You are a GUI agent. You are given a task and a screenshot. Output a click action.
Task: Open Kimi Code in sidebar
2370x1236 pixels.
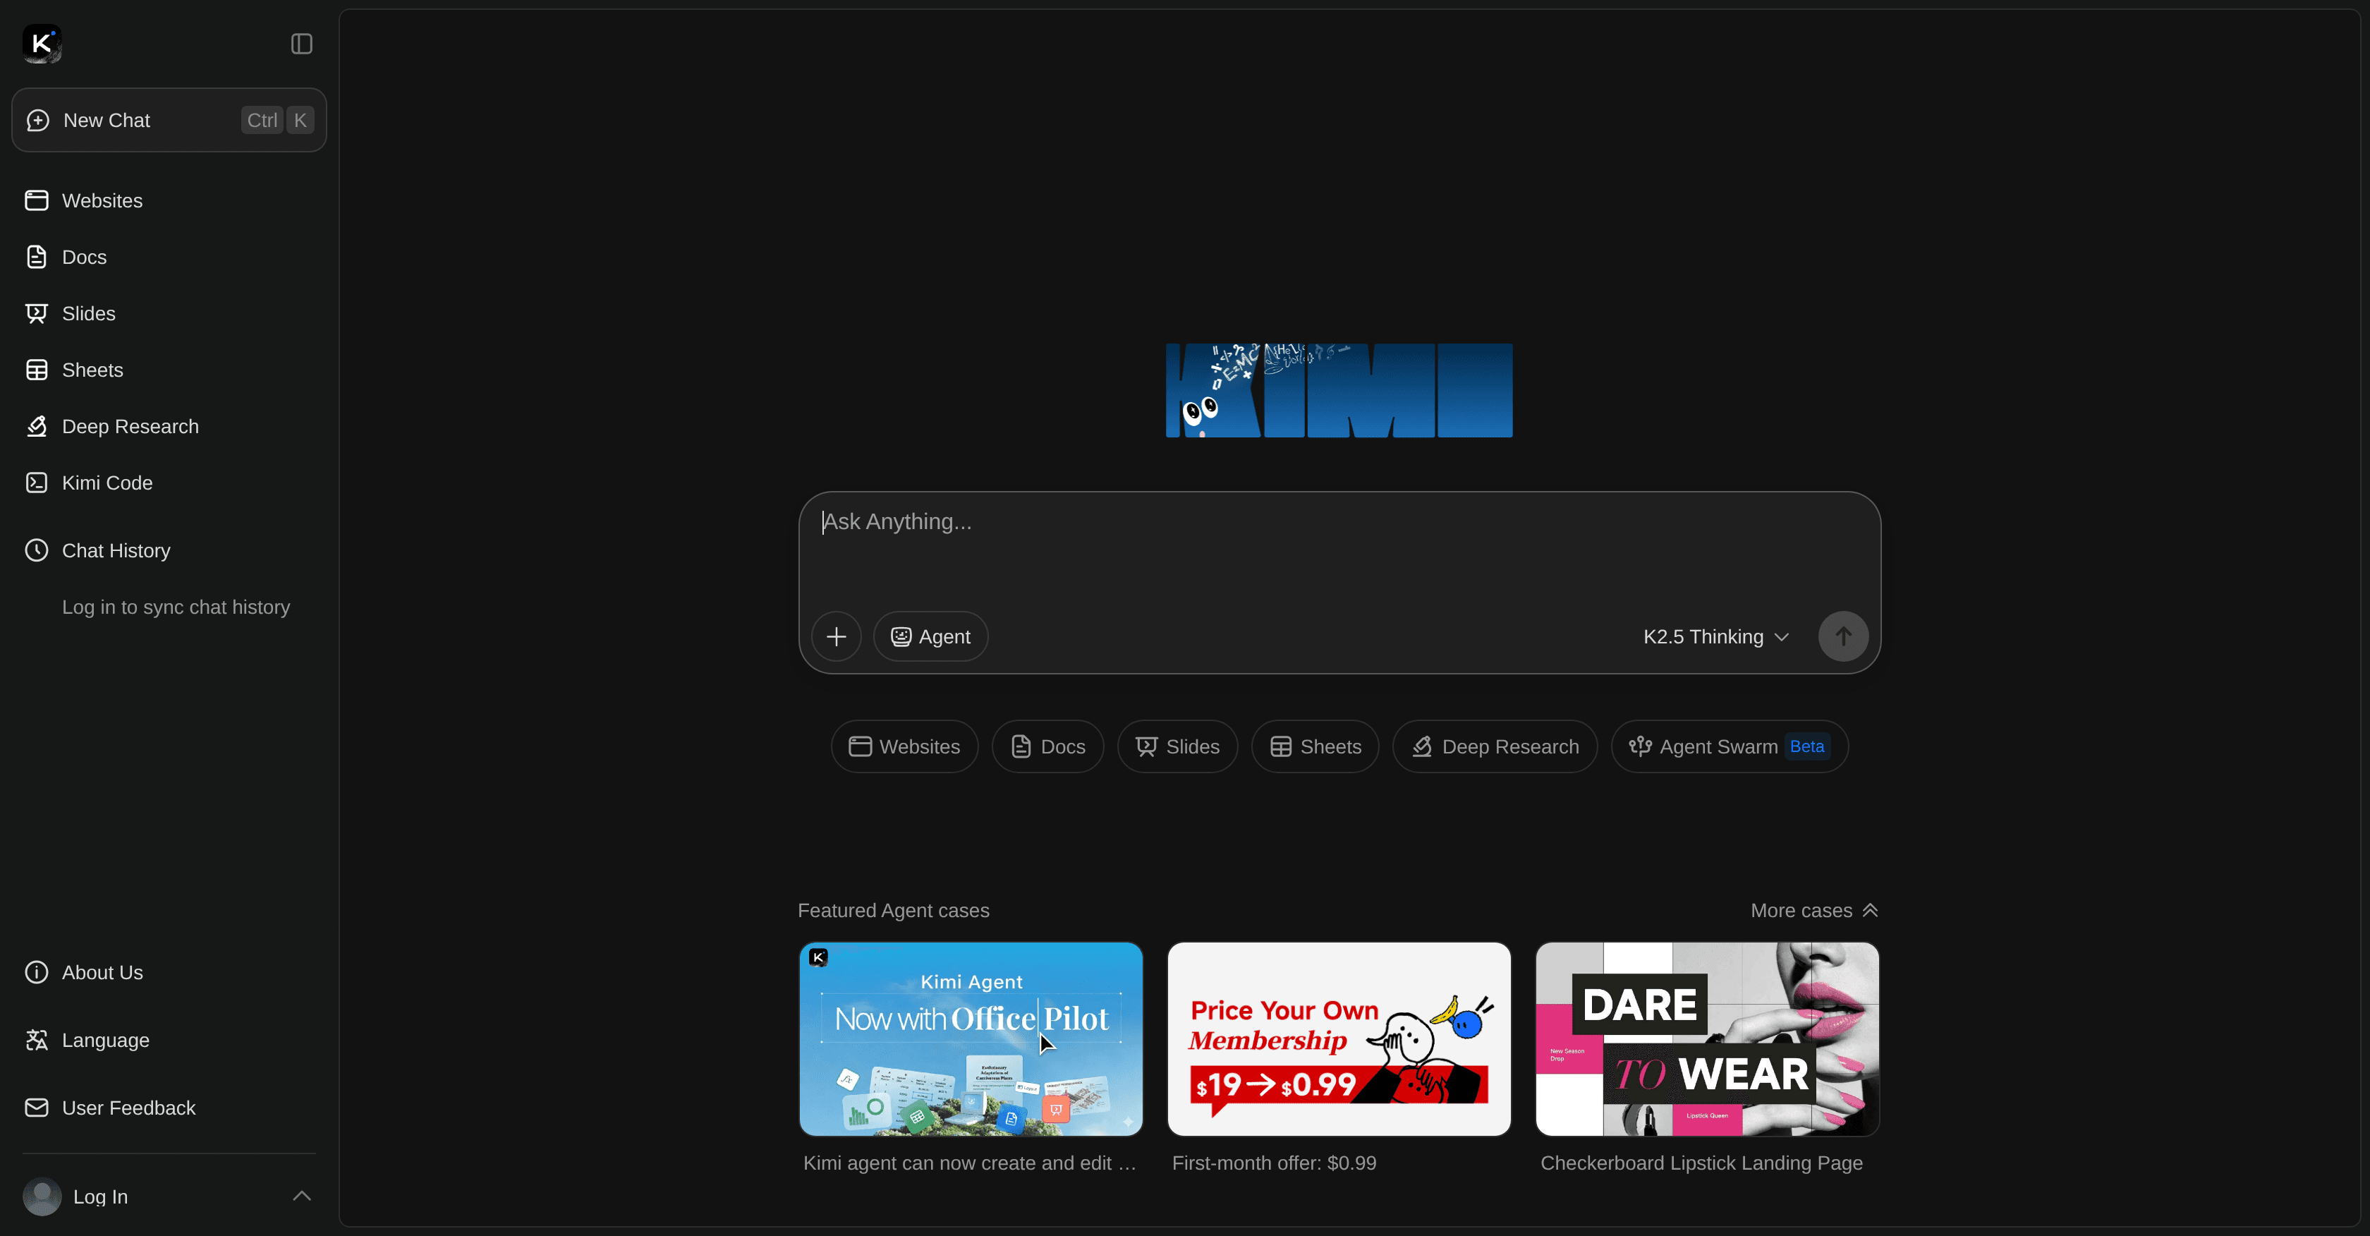coord(107,483)
